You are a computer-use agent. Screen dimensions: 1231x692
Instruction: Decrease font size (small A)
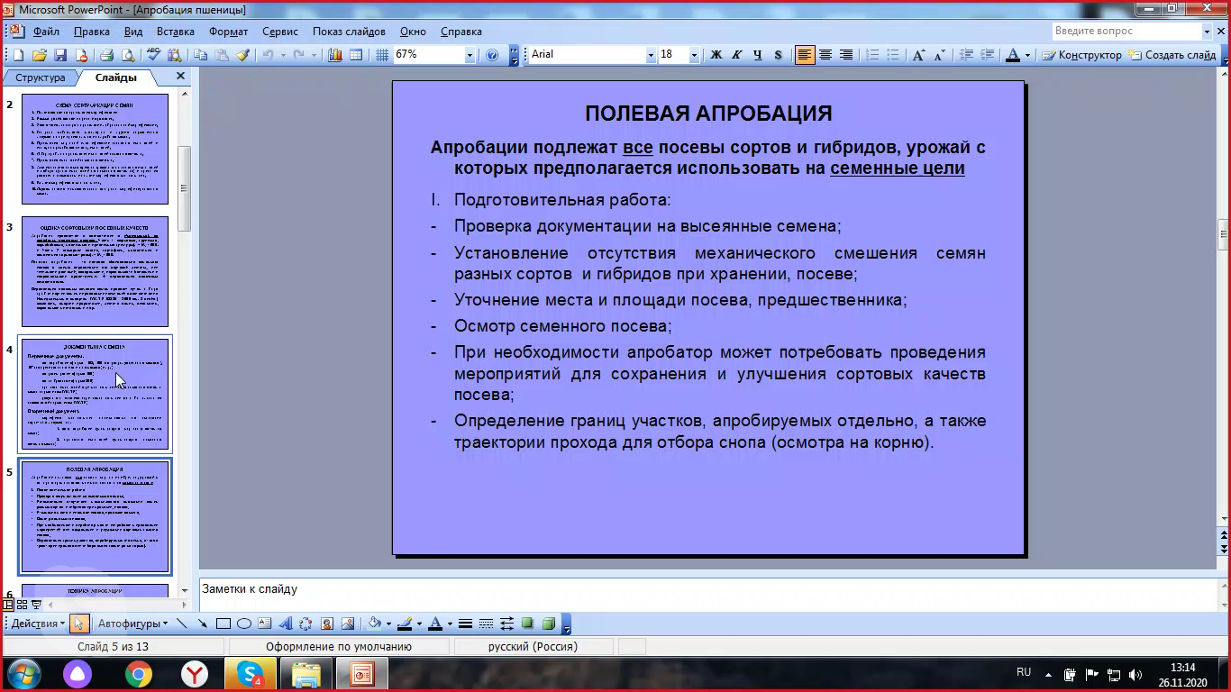coord(939,55)
